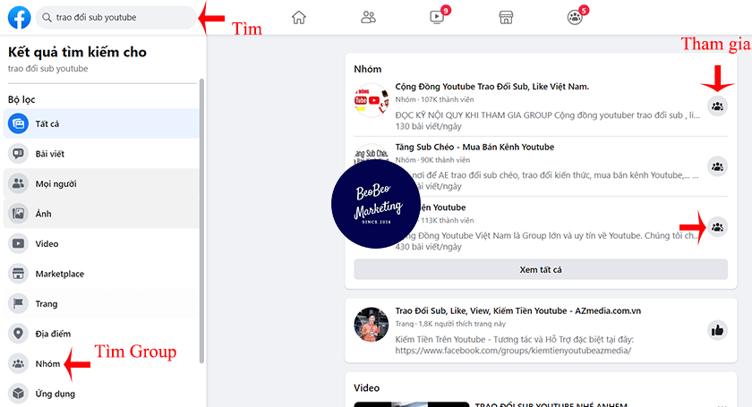Viewport: 752px width, 407px height.
Task: Open the Marketplace tab in top navigation
Action: 506,18
